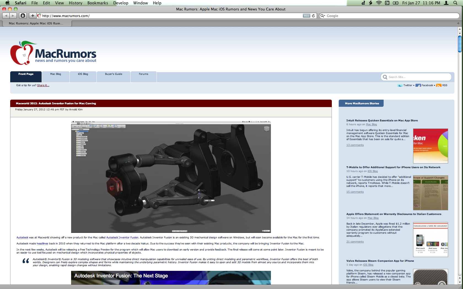Image resolution: width=463 pixels, height=289 pixels.
Task: Click the clock Fri Jan 27 in menu bar
Action: (x=421, y=3)
